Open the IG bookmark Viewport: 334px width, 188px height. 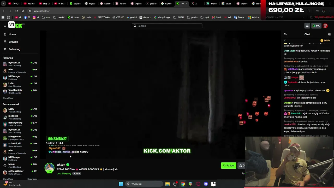pos(36,17)
